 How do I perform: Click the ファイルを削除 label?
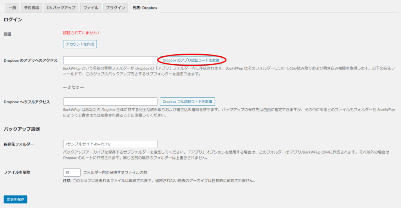click(x=17, y=172)
